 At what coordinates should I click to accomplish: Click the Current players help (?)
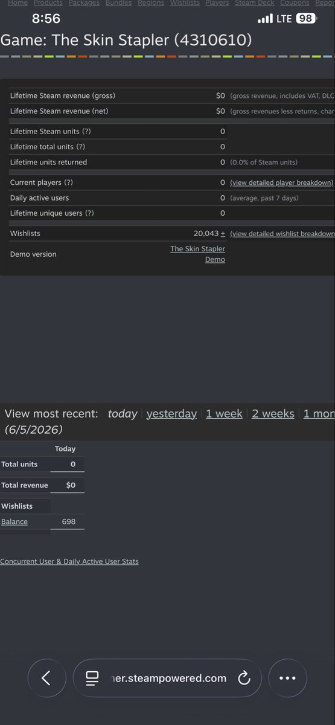point(68,182)
